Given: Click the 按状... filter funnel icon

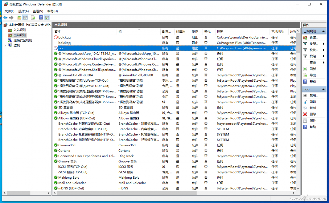Looking at the screenshot, I should point(305,50).
